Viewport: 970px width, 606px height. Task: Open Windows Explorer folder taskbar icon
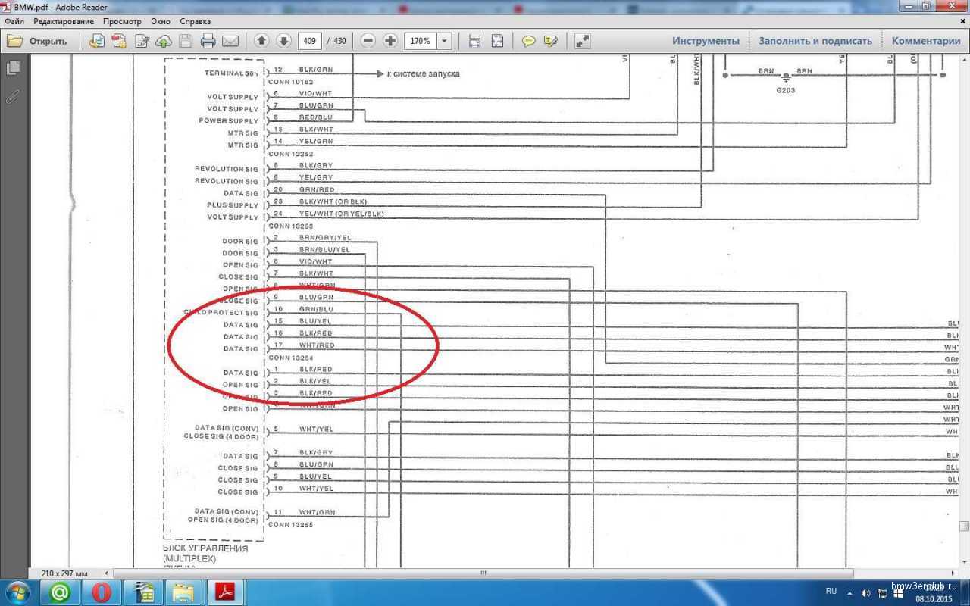tap(183, 592)
